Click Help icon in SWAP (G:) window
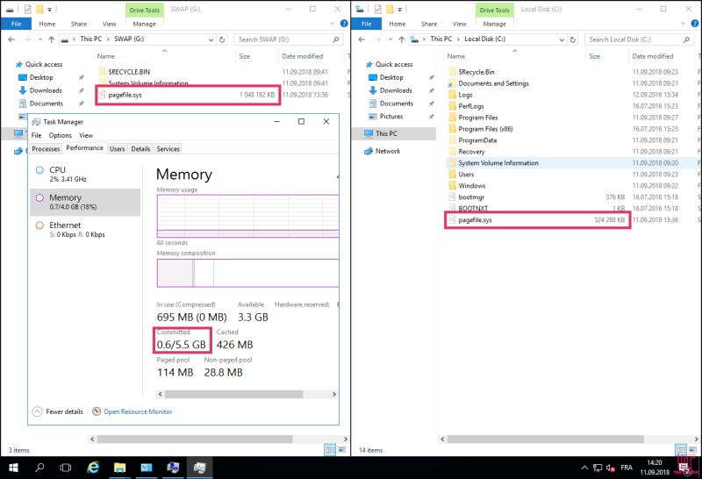Screen dimensions: 702x479 (x=344, y=24)
